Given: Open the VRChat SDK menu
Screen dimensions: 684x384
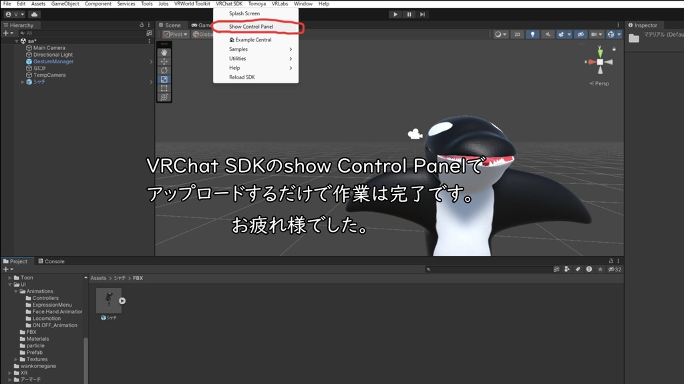Looking at the screenshot, I should click(x=230, y=3).
